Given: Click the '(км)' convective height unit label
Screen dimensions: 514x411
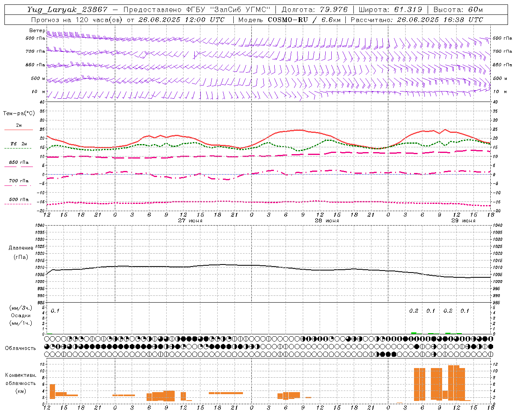Looking at the screenshot, I should [21, 391].
